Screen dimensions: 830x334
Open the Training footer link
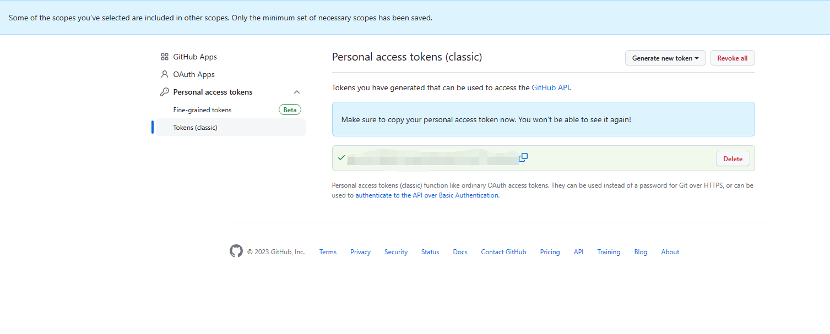coord(609,252)
